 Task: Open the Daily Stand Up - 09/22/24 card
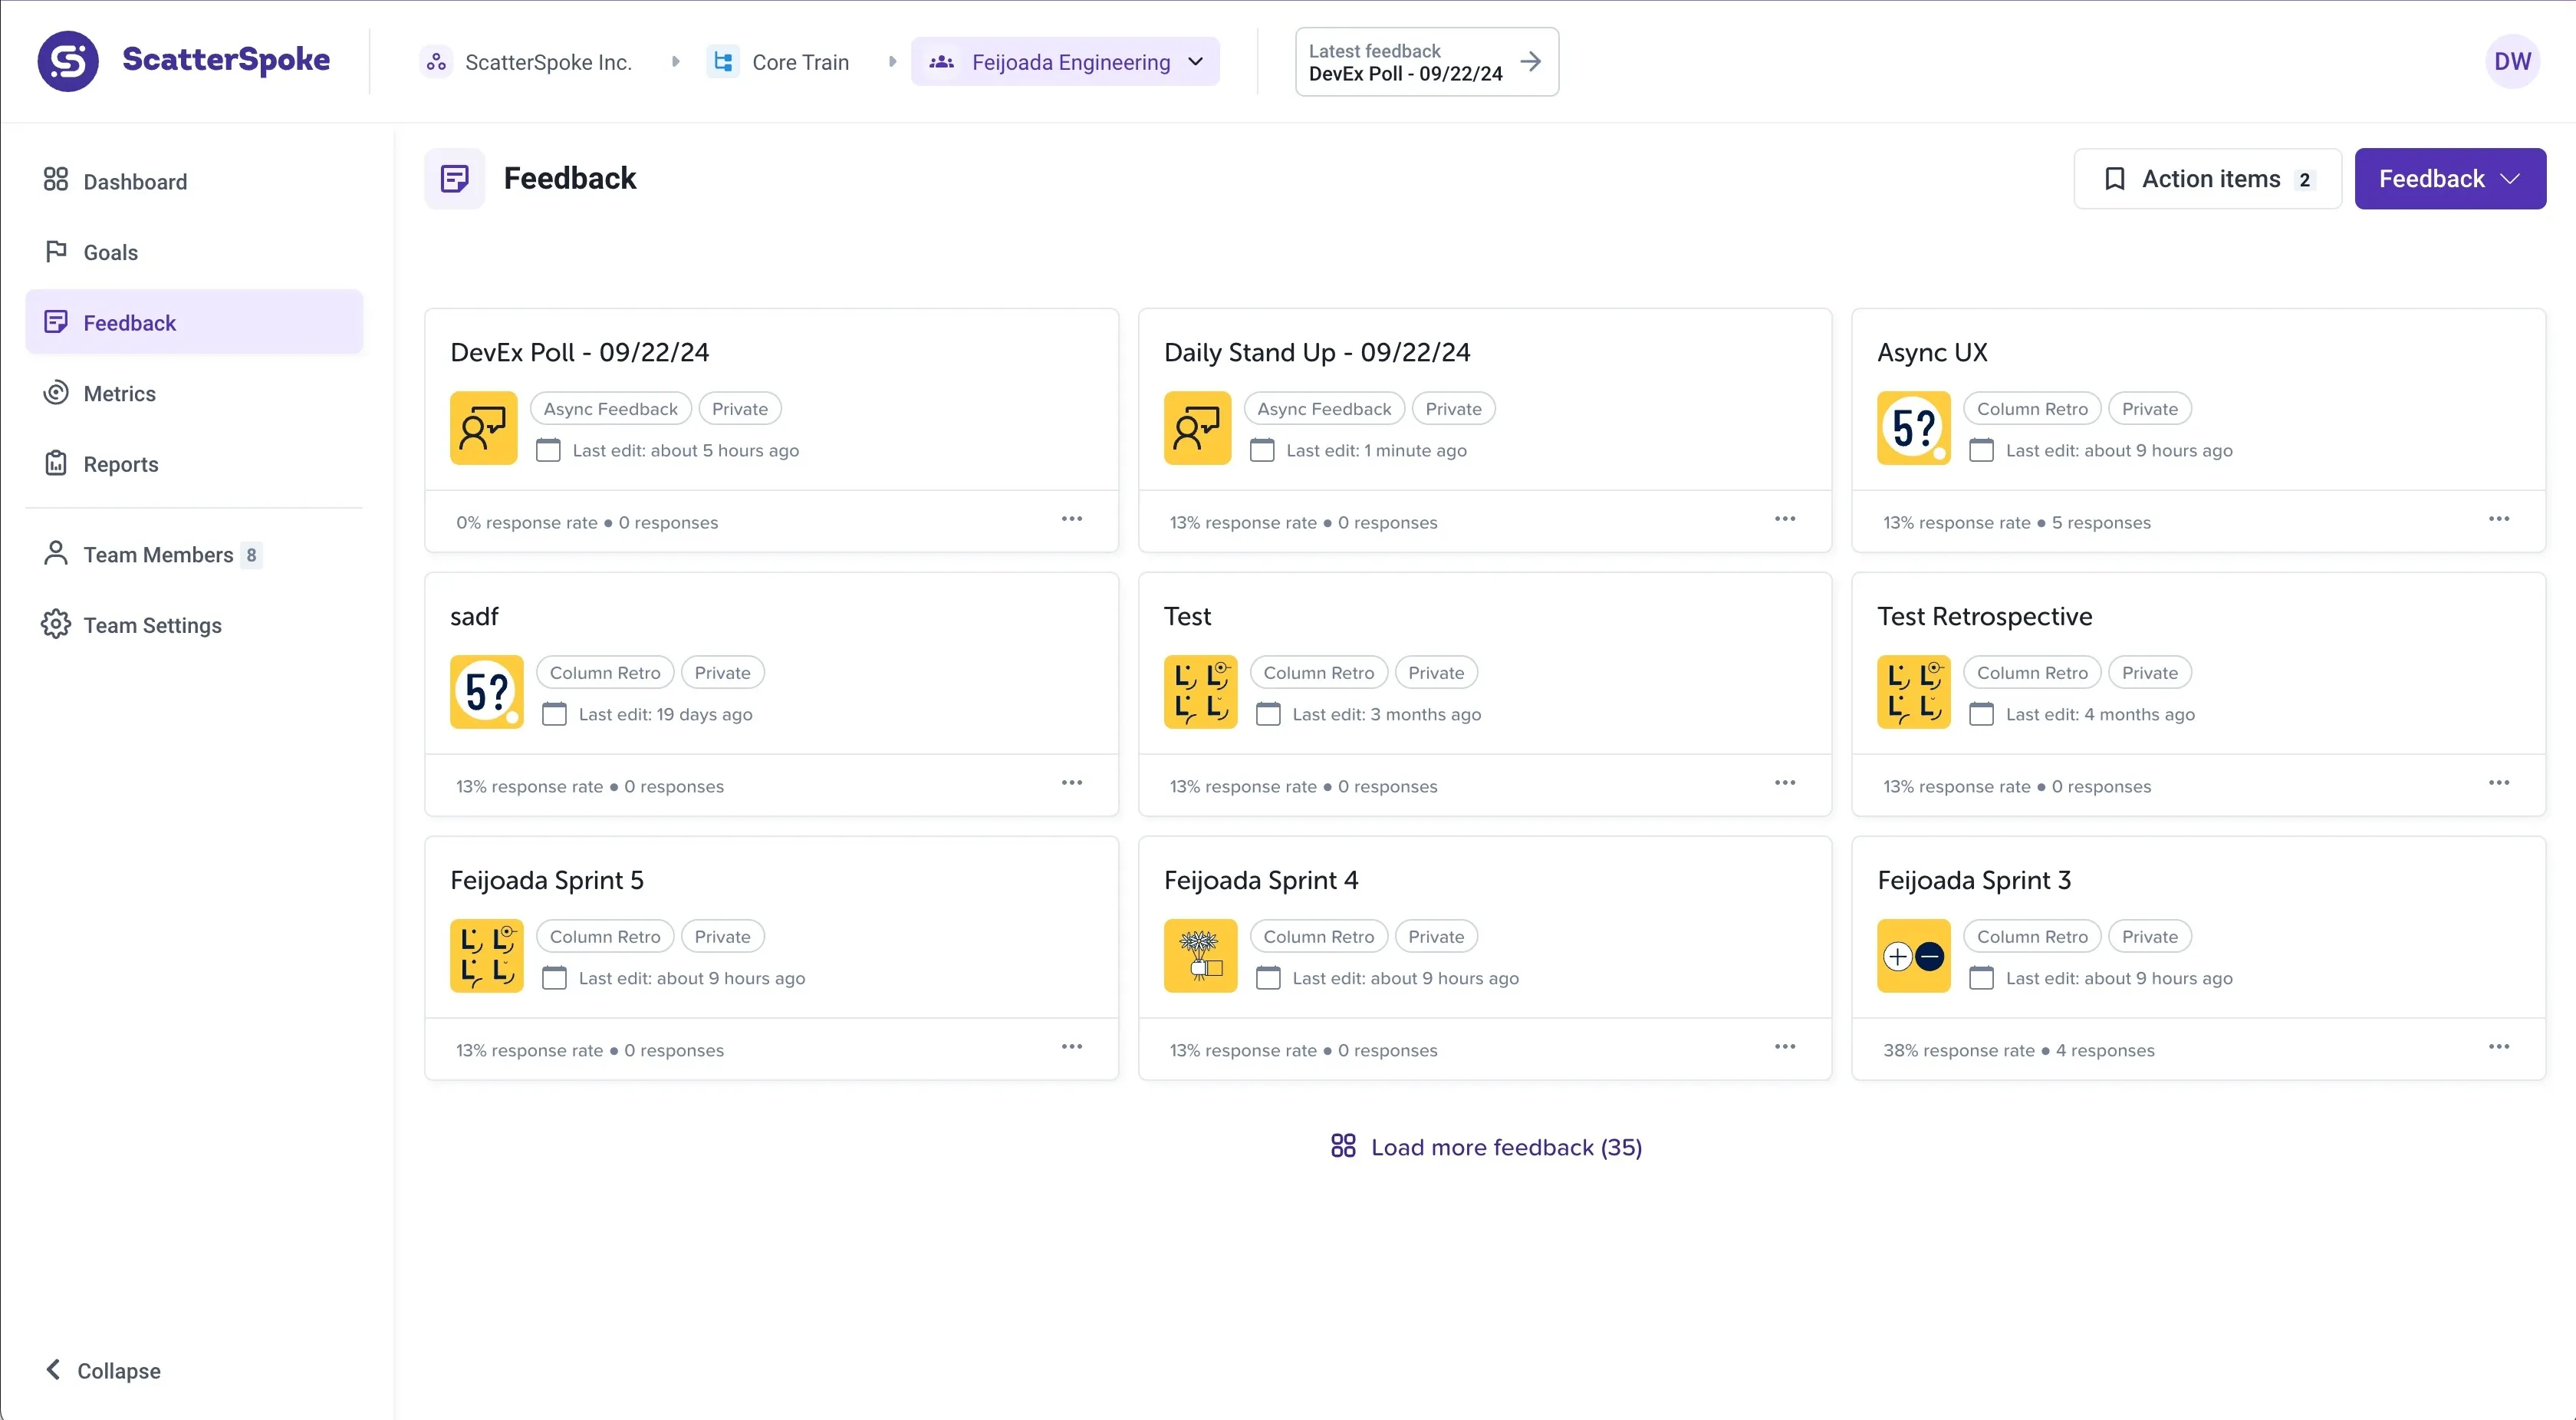(x=1316, y=352)
